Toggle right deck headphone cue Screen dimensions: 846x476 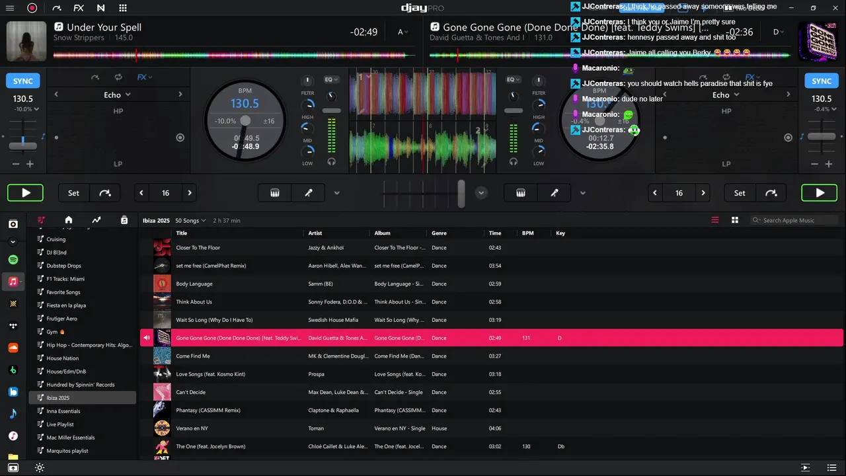(514, 161)
